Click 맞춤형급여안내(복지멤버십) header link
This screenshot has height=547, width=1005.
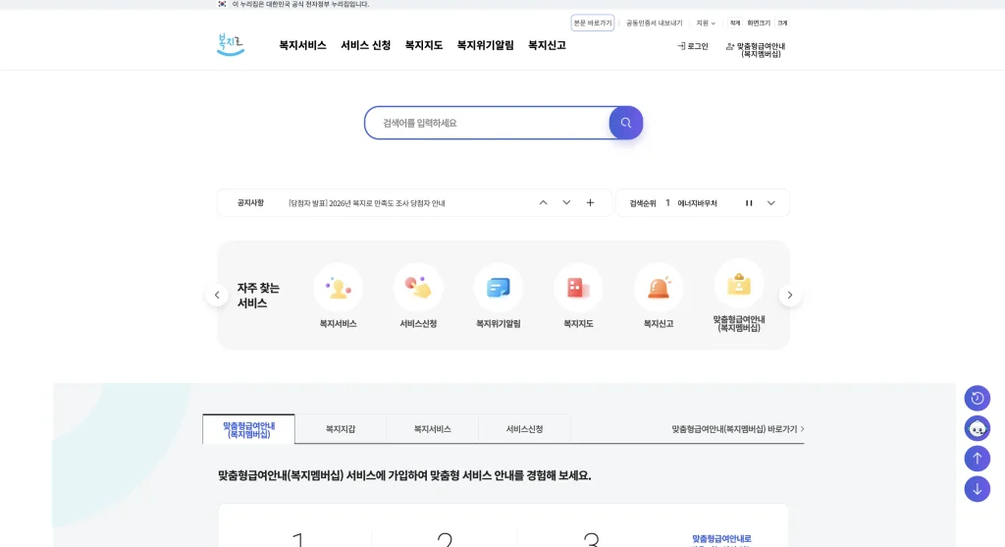[756, 50]
